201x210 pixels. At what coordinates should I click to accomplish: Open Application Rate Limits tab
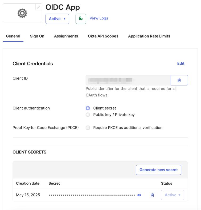pos(149,36)
